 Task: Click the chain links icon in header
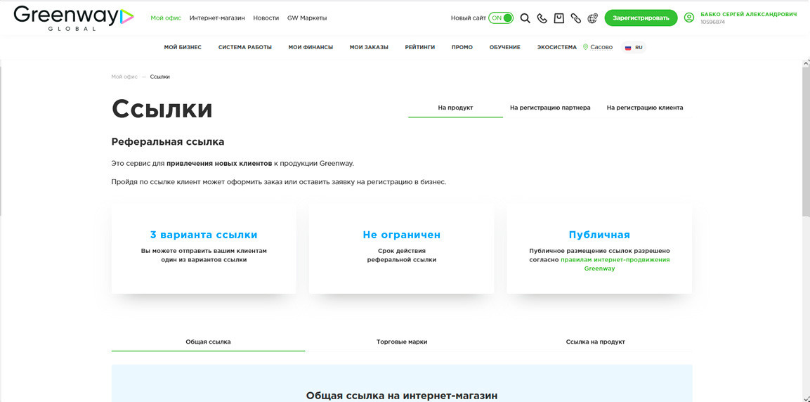575,18
